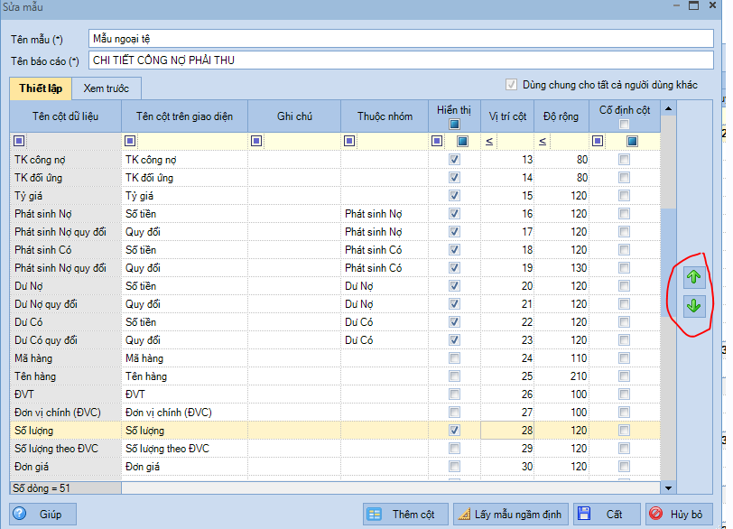Select the Đơn vị chính (ĐVC) data row
The height and width of the screenshot is (529, 733).
(x=335, y=413)
